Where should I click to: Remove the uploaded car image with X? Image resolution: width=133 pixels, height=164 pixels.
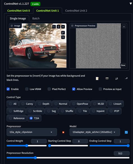[63, 27]
